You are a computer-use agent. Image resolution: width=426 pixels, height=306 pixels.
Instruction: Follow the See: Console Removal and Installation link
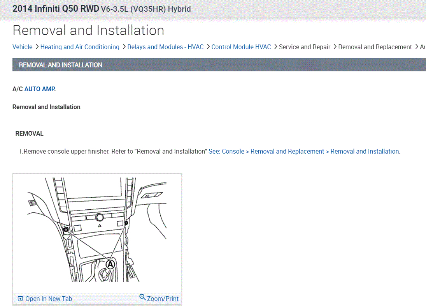pos(304,151)
